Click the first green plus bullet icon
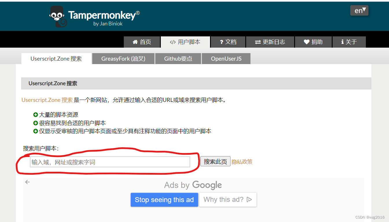 tap(36, 115)
